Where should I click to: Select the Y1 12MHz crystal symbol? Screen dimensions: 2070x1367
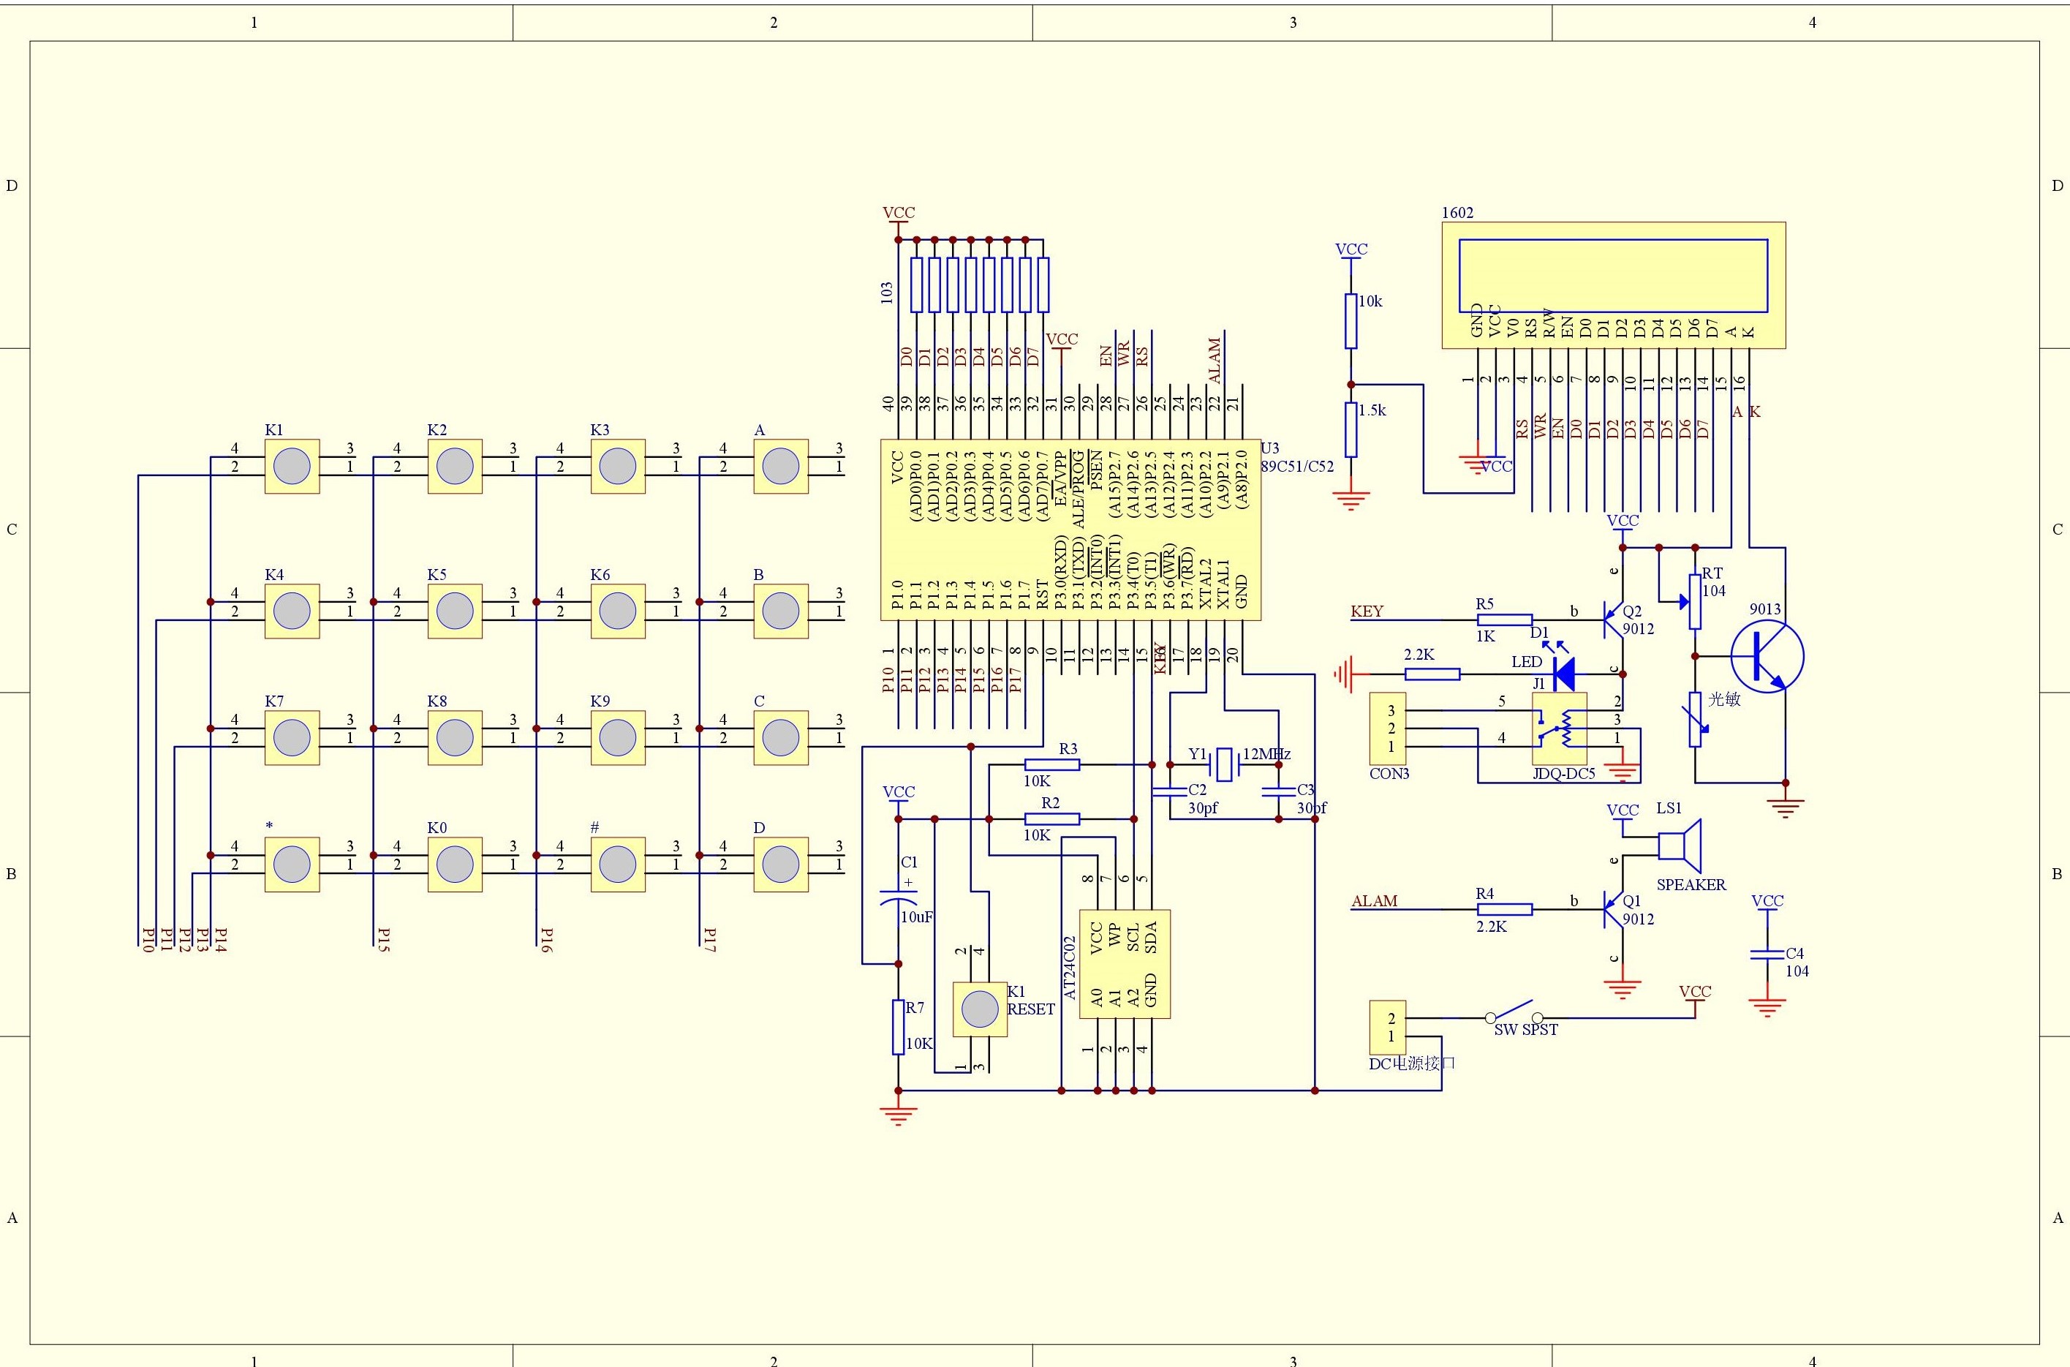[1225, 764]
